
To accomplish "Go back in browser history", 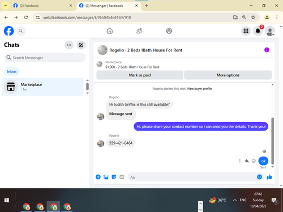I will tap(6, 18).
